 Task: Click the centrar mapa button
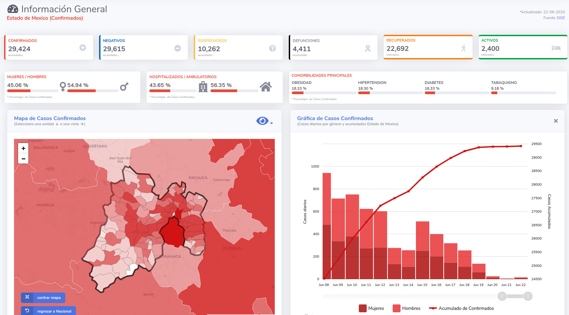click(43, 298)
